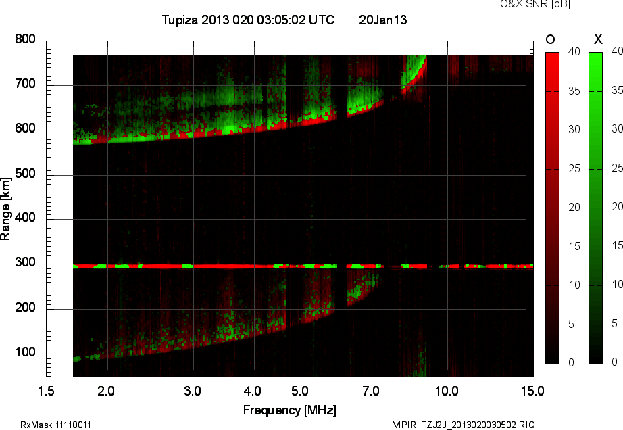Click O colorbar tick label "25"
The width and height of the screenshot is (623, 430).
tap(574, 169)
